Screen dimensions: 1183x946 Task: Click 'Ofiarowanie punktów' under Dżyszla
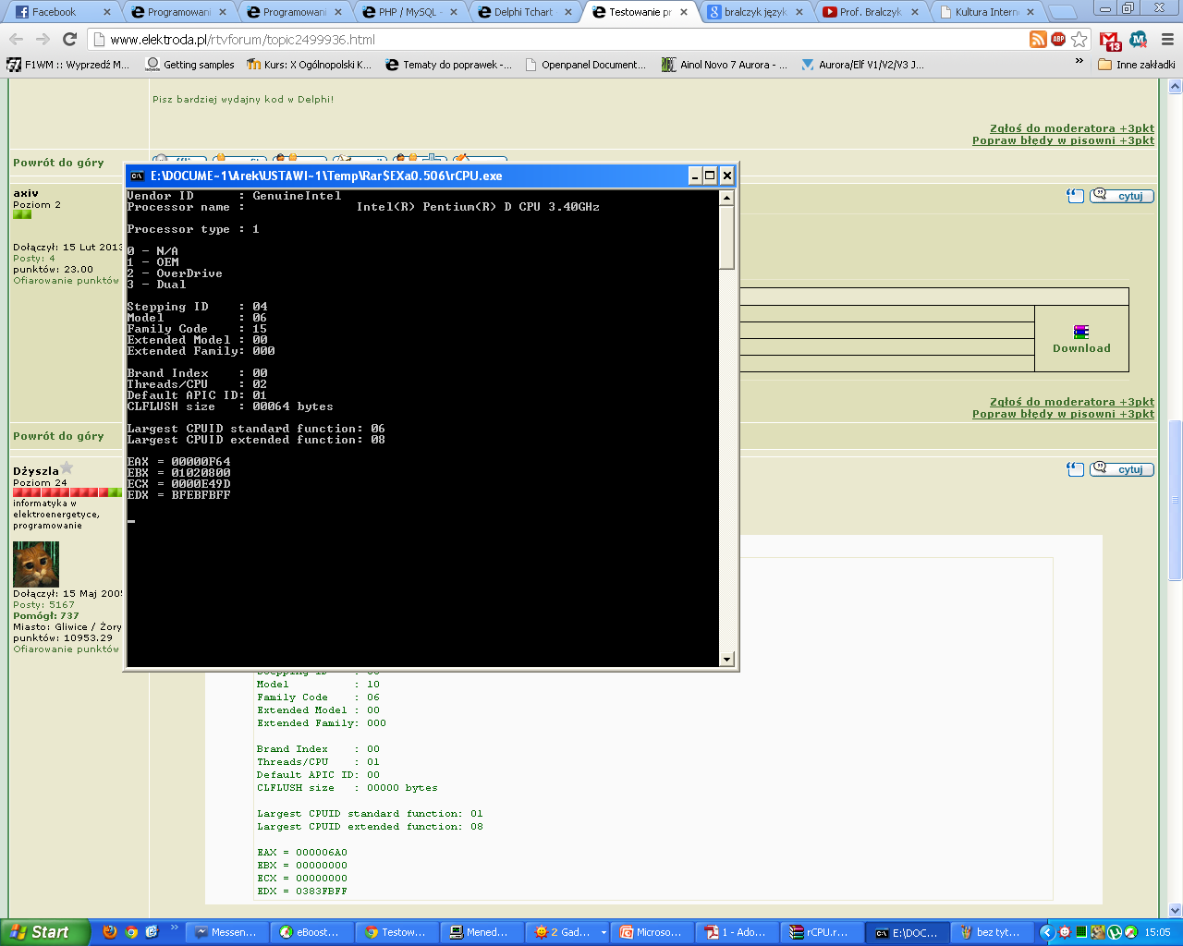pyautogui.click(x=66, y=649)
